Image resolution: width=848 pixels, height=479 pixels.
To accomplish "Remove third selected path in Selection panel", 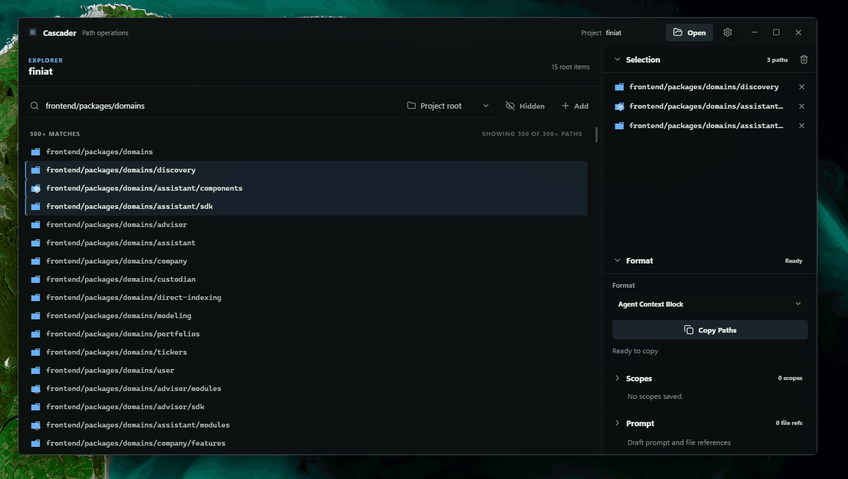I will click(x=802, y=126).
